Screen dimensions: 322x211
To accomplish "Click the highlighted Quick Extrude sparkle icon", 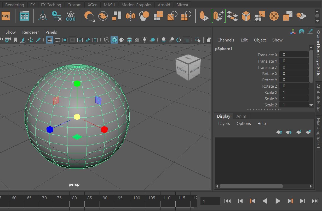I will (218, 16).
